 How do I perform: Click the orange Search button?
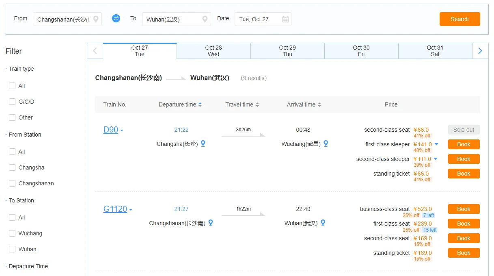click(x=459, y=19)
